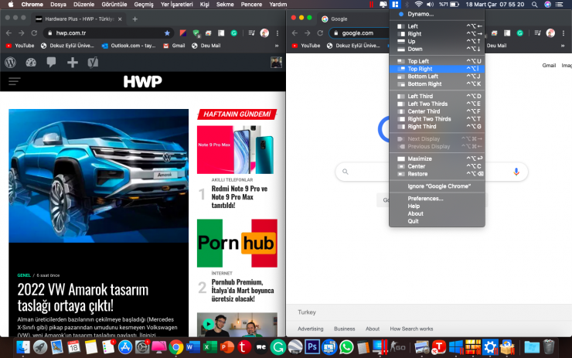Start voice search with Google microphone icon
572x358 pixels.
pyautogui.click(x=516, y=172)
